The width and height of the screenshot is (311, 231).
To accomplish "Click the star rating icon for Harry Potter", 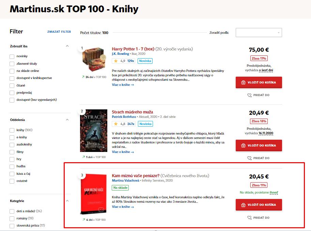I will tap(116, 61).
